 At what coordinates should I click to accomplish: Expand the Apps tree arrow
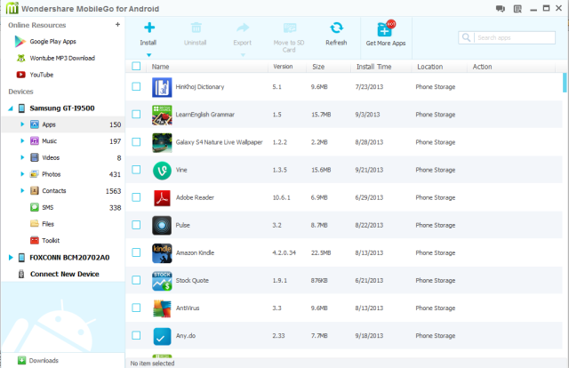pyautogui.click(x=22, y=124)
